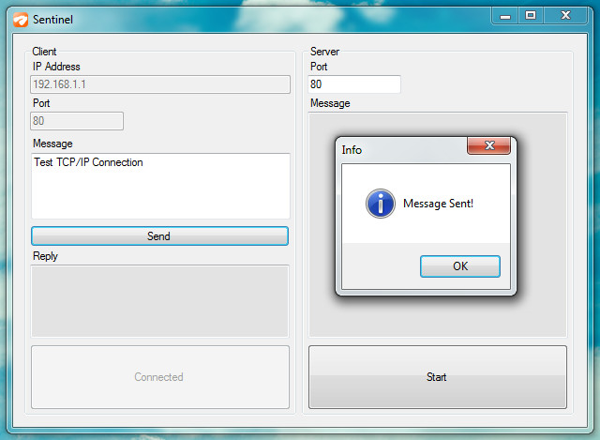Close the Sentinel main window

[565, 16]
